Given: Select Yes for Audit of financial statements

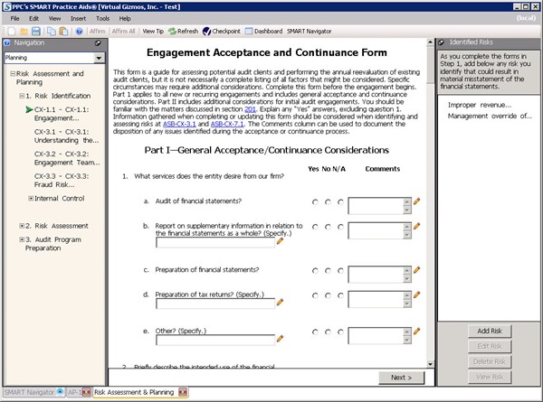Looking at the screenshot, I should click(x=315, y=202).
